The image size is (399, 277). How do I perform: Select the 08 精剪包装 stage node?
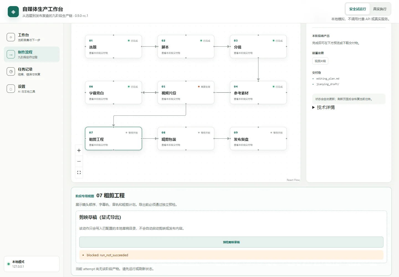pyautogui.click(x=186, y=138)
